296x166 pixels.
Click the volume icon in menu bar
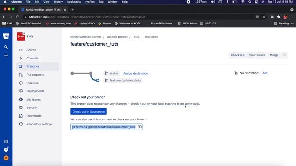coord(213,2)
